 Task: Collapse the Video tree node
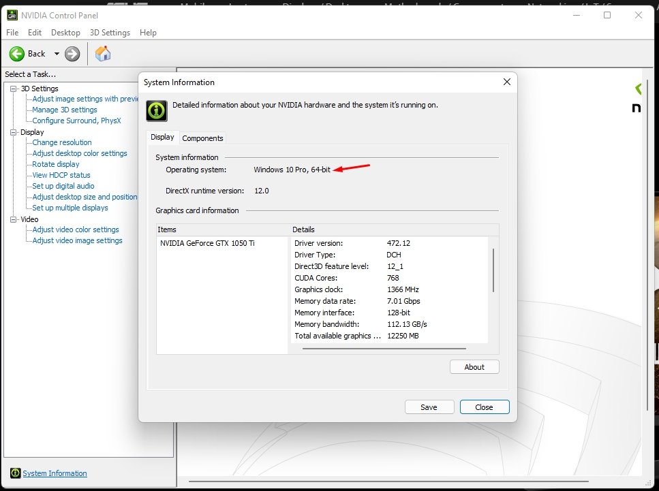[13, 220]
